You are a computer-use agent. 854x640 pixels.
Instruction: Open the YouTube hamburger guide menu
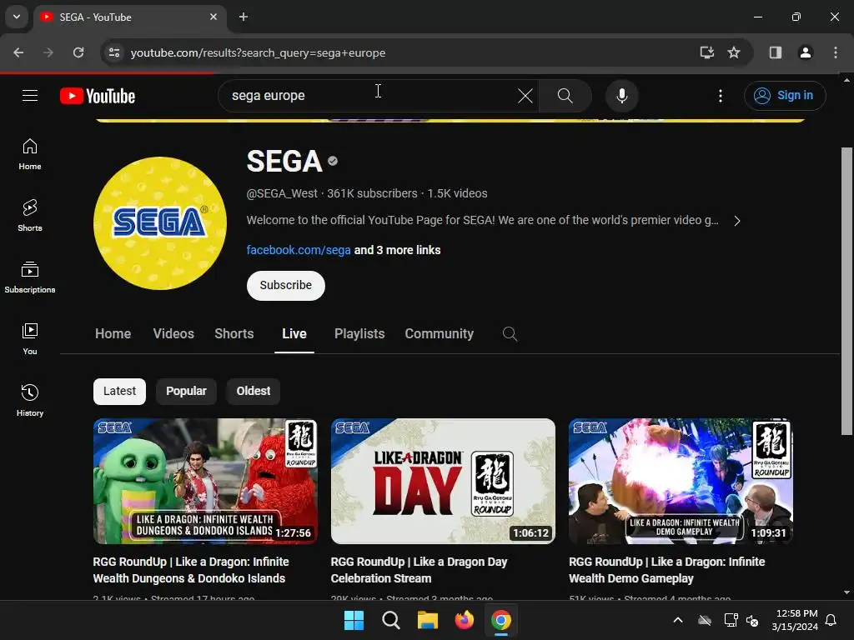click(x=30, y=96)
